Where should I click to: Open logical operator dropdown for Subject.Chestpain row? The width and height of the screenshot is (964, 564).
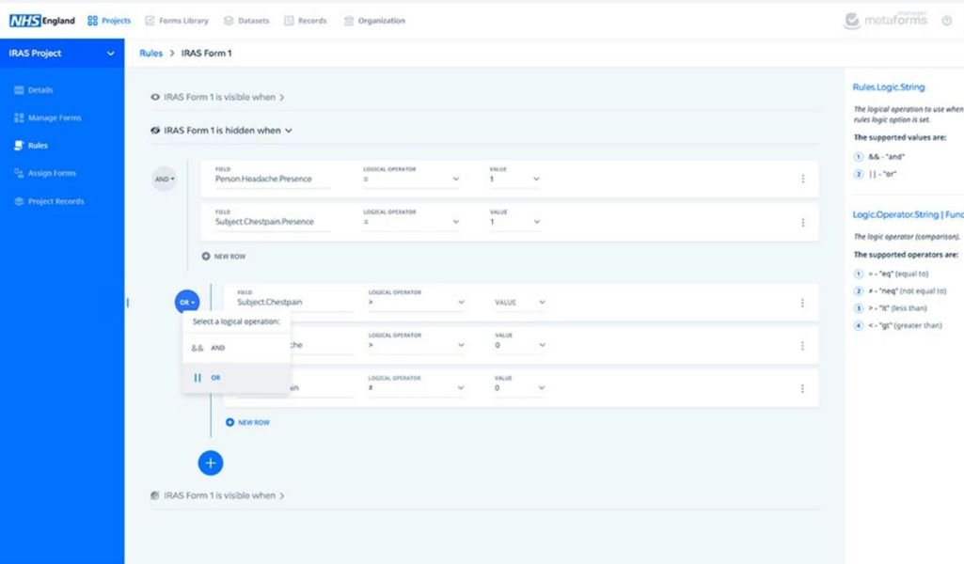(x=417, y=302)
